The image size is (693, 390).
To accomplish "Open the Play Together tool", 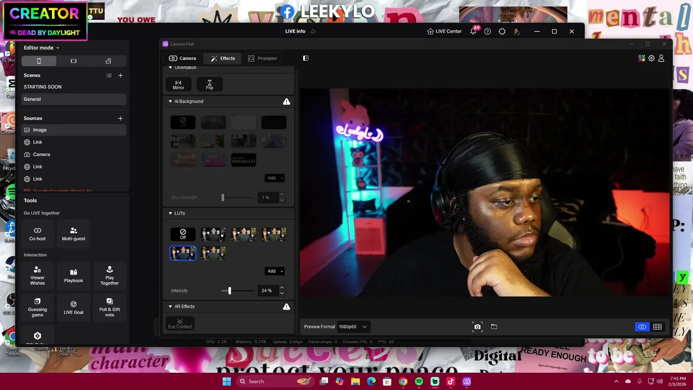I will coord(109,276).
